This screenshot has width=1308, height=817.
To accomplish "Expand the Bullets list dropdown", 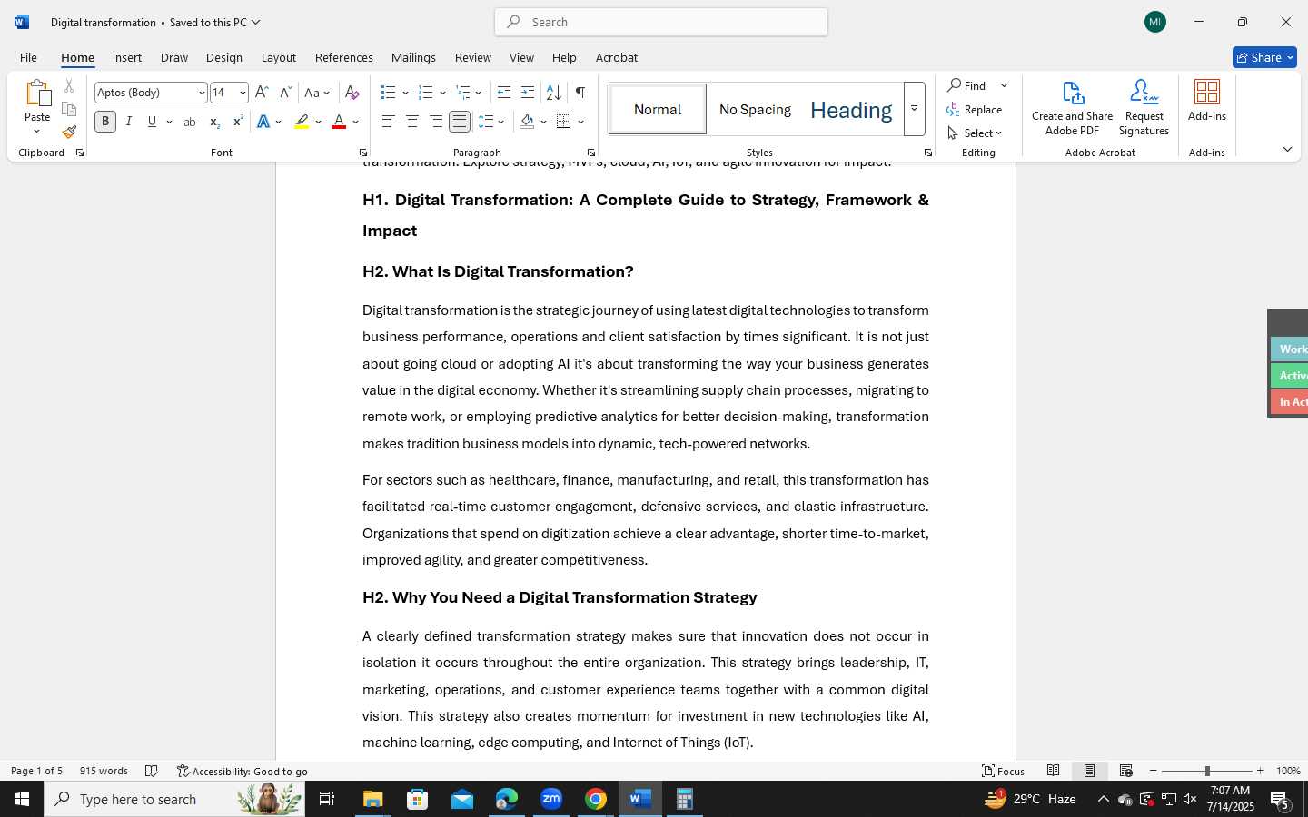I will click(x=405, y=93).
